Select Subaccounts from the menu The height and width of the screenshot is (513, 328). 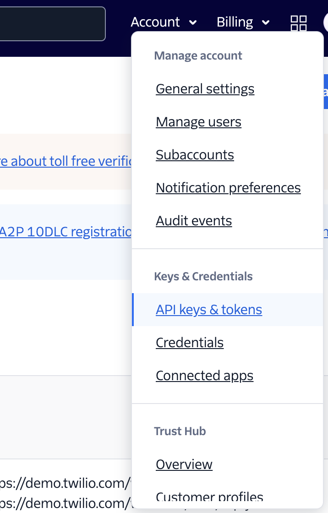[195, 155]
